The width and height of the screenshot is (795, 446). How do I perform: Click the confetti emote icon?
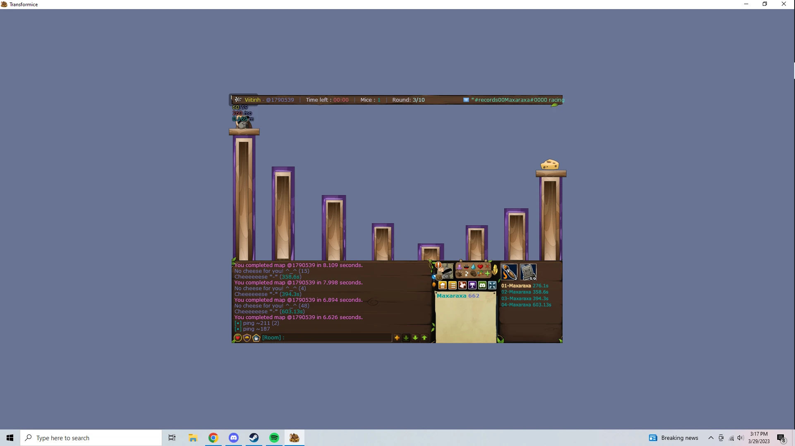click(x=480, y=274)
